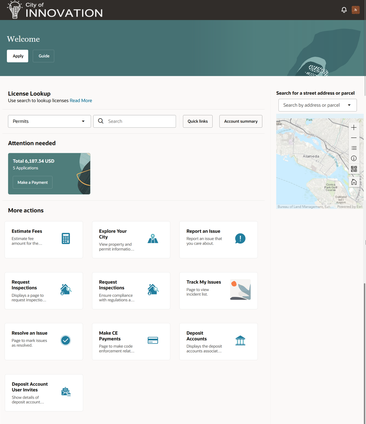Open the notifications bell icon

point(344,10)
